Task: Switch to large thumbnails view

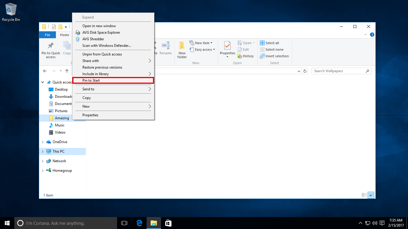Action: [371, 195]
